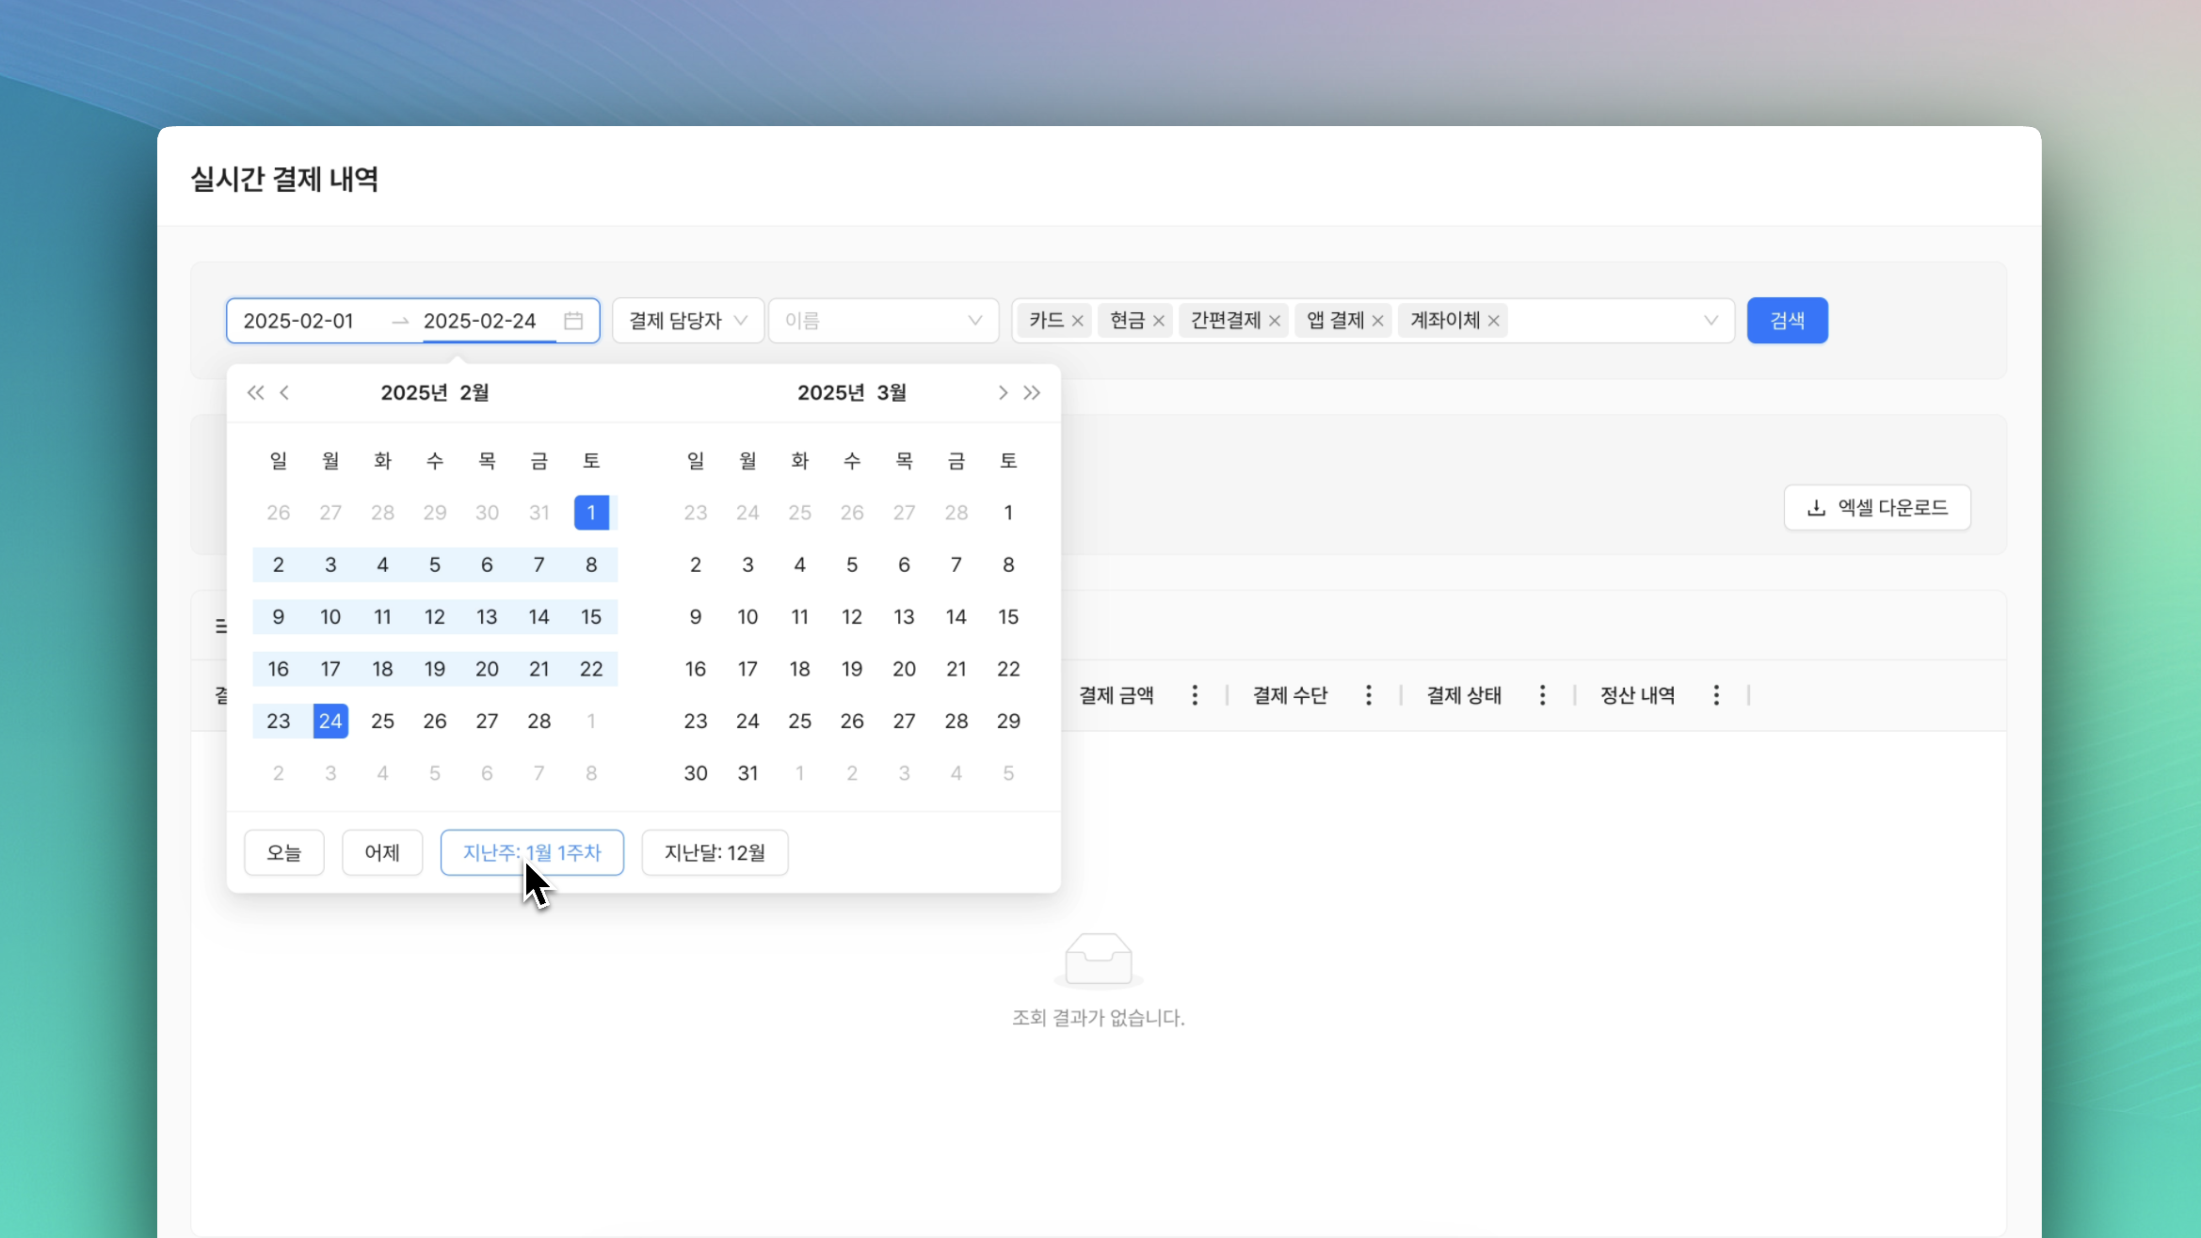
Task: Click the next year double-arrow icon
Action: [1032, 392]
